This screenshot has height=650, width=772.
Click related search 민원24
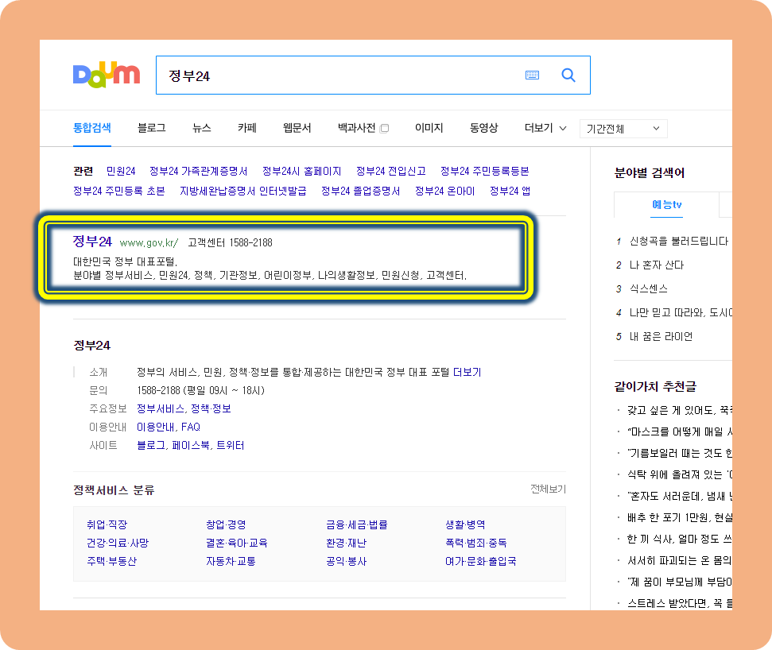tap(121, 171)
